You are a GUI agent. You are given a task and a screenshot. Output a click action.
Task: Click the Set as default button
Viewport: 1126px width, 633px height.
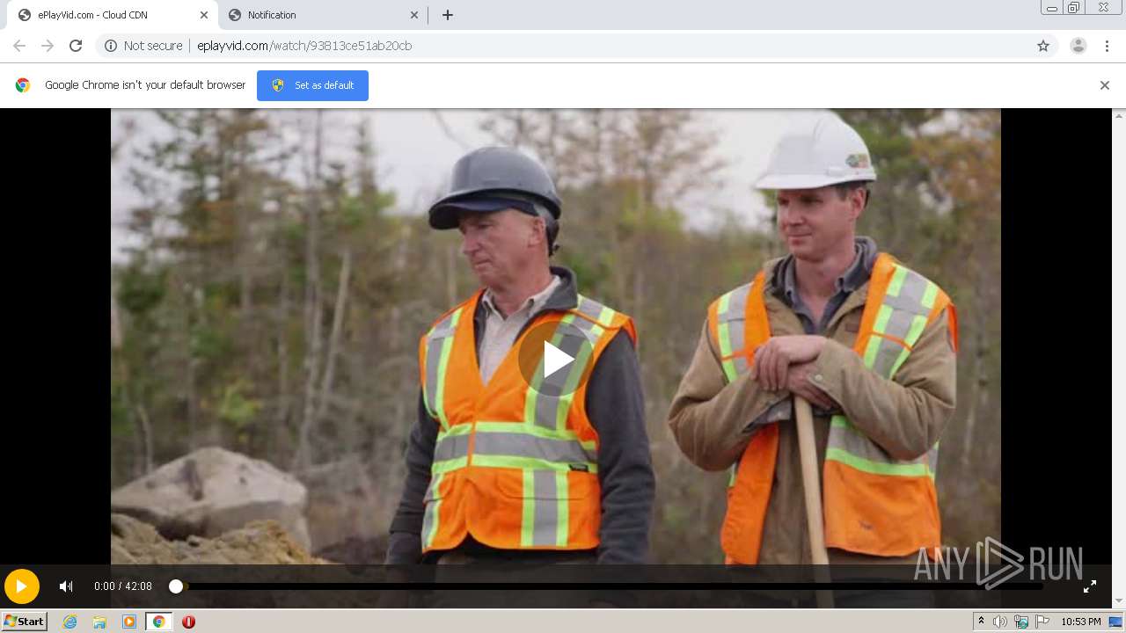point(312,85)
